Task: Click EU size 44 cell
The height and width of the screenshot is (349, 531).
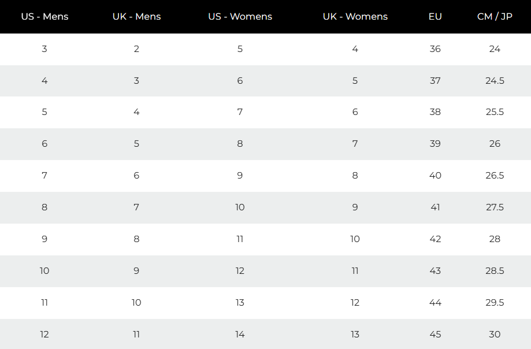Action: [x=435, y=303]
